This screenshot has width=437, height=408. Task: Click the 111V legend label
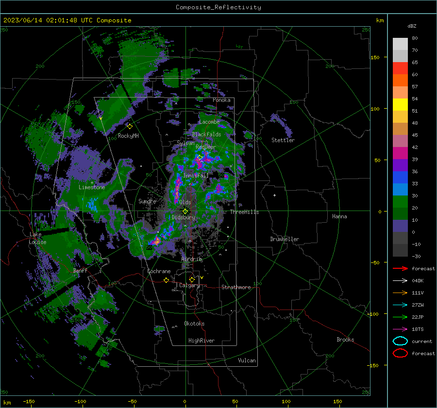[x=418, y=293]
